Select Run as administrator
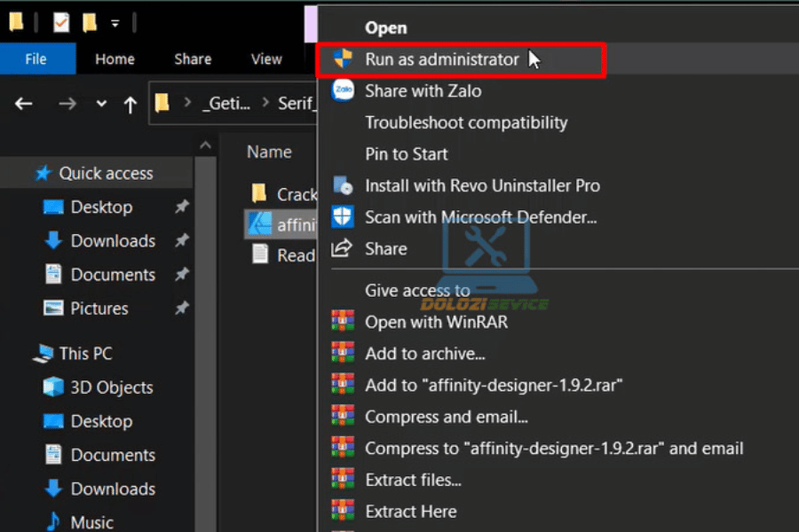This screenshot has width=799, height=532. (441, 59)
